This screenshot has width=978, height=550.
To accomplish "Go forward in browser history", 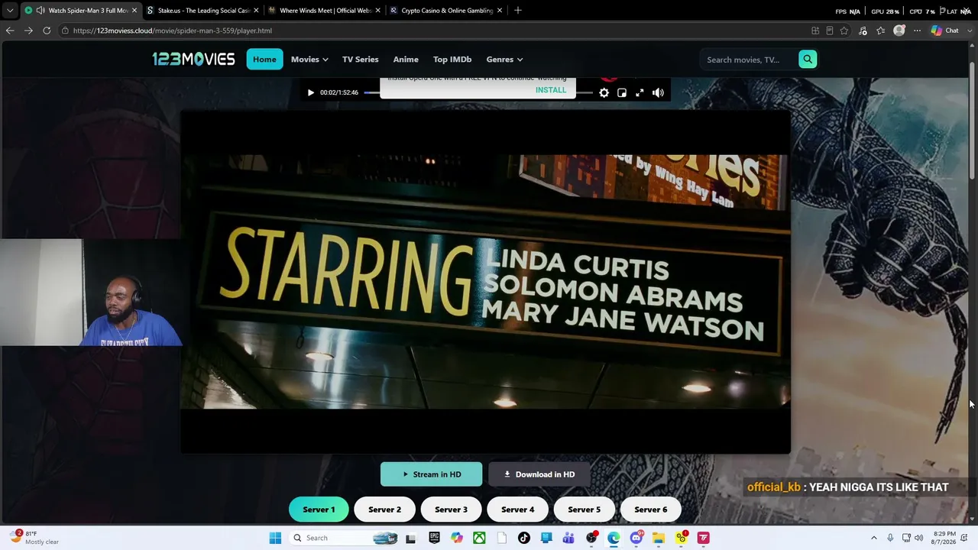I will [x=28, y=31].
